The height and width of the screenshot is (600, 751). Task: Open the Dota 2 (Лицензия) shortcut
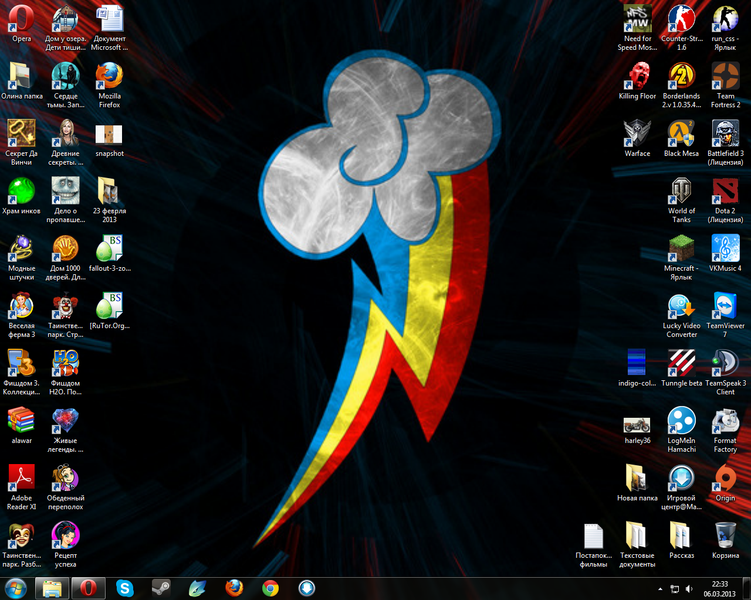[x=725, y=200]
